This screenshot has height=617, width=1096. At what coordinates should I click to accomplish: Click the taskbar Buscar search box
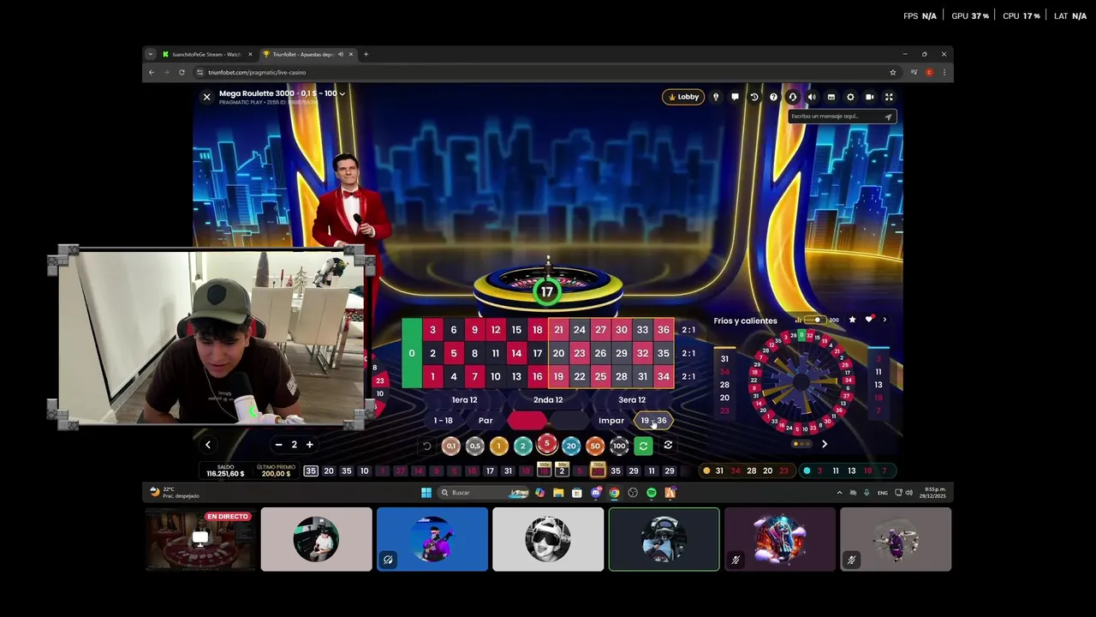click(x=483, y=493)
